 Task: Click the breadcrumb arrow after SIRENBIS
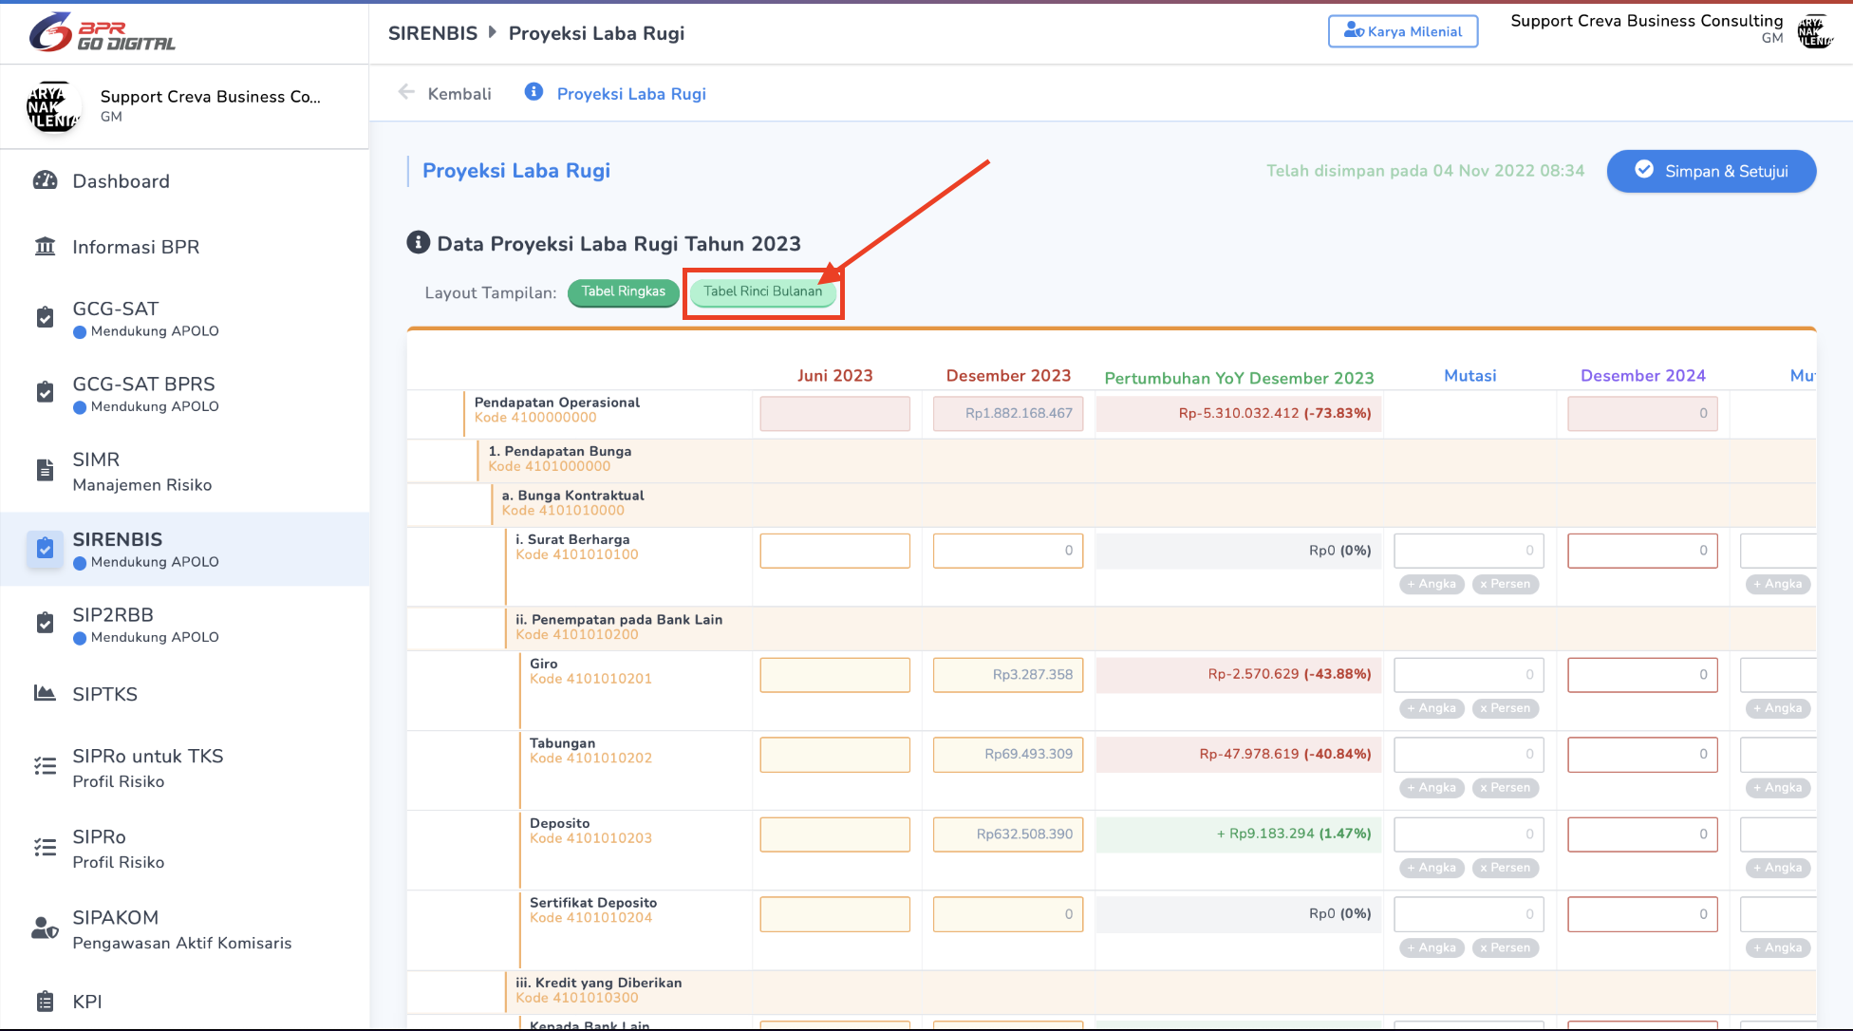click(493, 32)
